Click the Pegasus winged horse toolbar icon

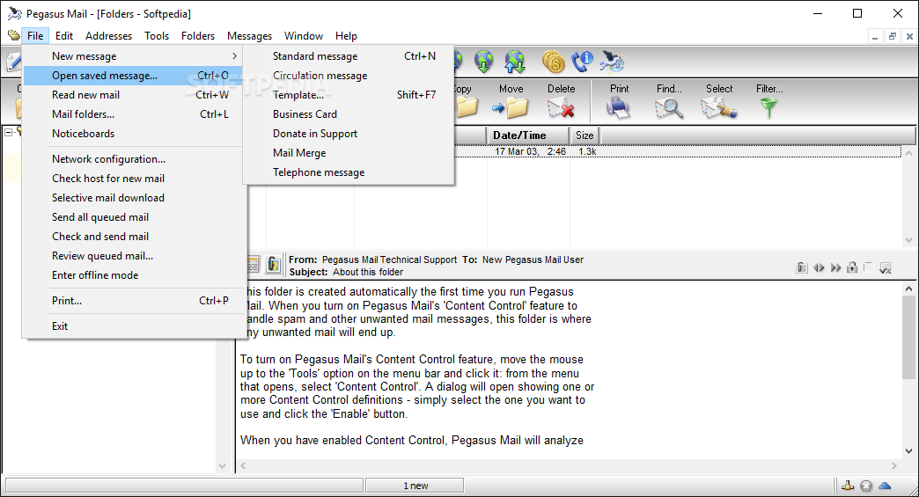tap(613, 62)
